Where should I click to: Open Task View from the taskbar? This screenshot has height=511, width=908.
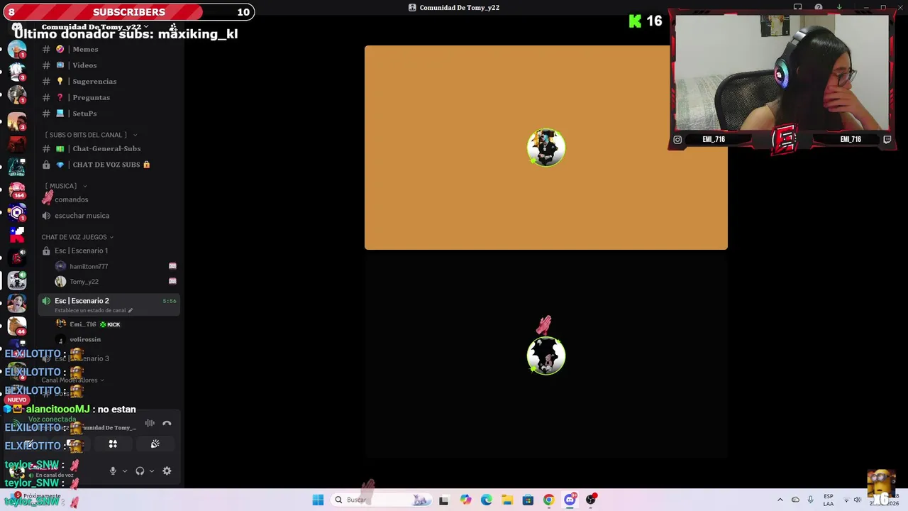pyautogui.click(x=443, y=500)
